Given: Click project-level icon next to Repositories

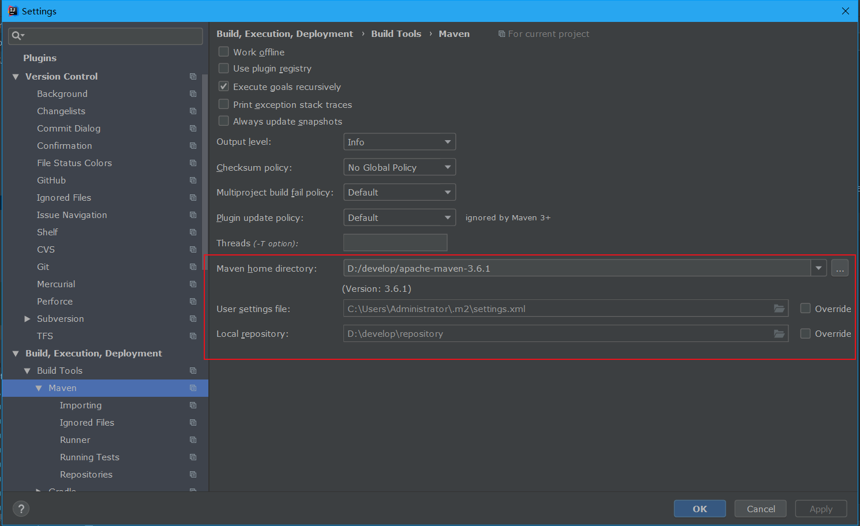Looking at the screenshot, I should [x=193, y=475].
